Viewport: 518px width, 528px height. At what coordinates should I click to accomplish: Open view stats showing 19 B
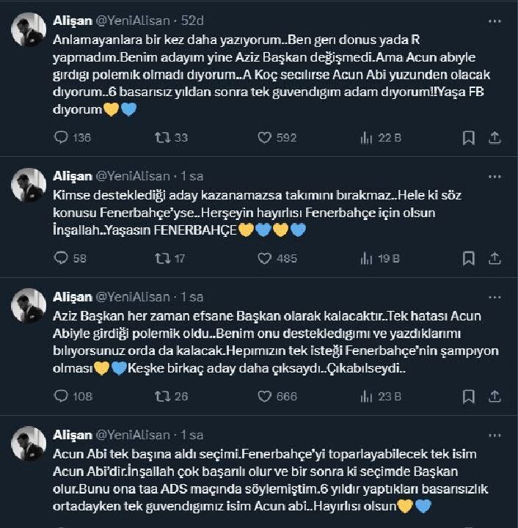pos(367,258)
